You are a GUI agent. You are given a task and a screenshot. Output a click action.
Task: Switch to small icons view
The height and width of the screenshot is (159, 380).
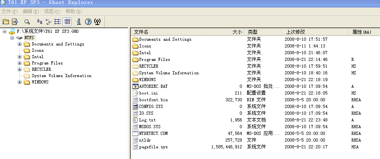tap(49, 22)
